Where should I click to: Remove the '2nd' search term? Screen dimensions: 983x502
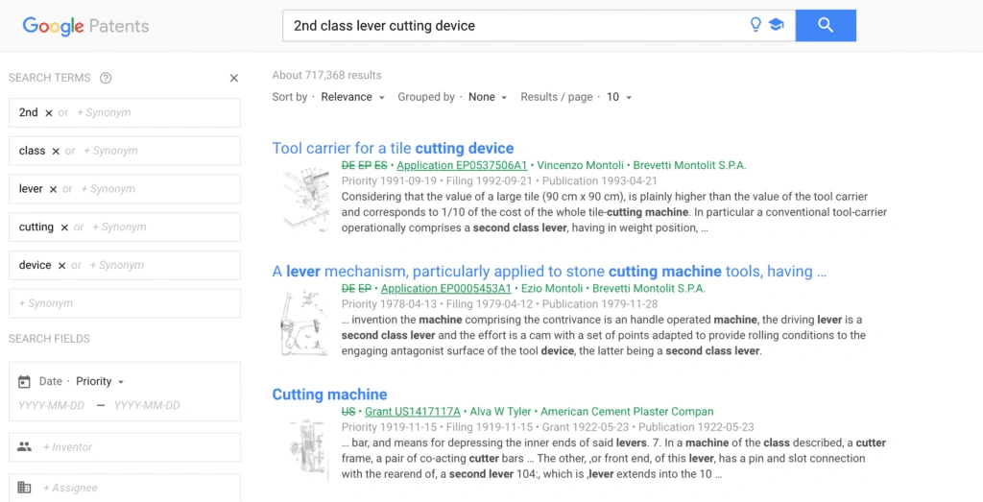point(48,113)
